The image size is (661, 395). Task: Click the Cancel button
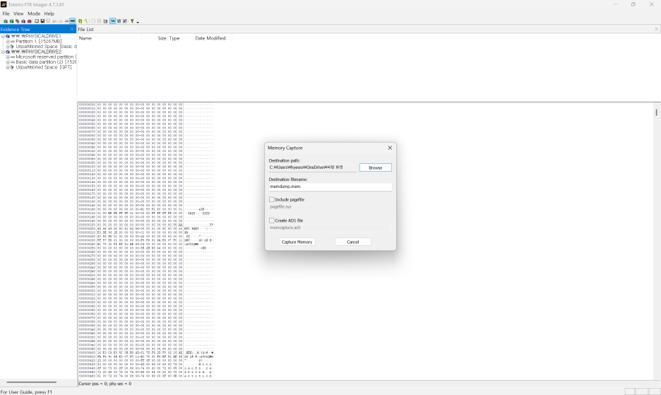353,242
